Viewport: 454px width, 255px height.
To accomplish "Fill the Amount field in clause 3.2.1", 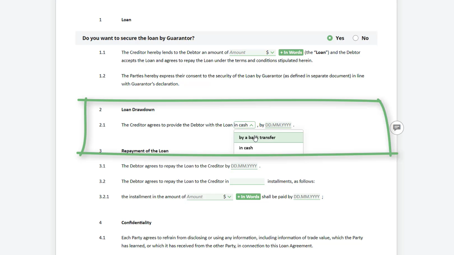I will click(x=204, y=197).
